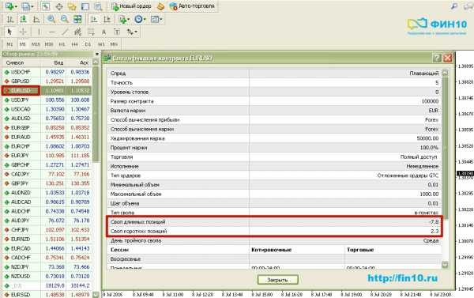This screenshot has height=298, width=474.
Task: Zoom in on the chart
Action: [x=51, y=19]
